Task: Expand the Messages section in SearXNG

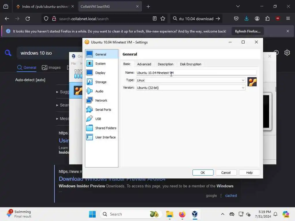Action: pyautogui.click(x=63, y=119)
